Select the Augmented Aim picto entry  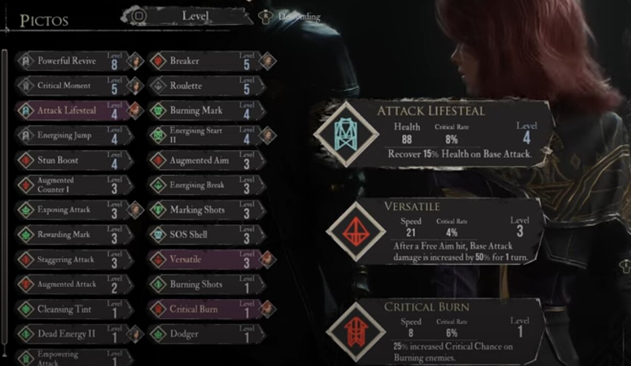point(206,160)
